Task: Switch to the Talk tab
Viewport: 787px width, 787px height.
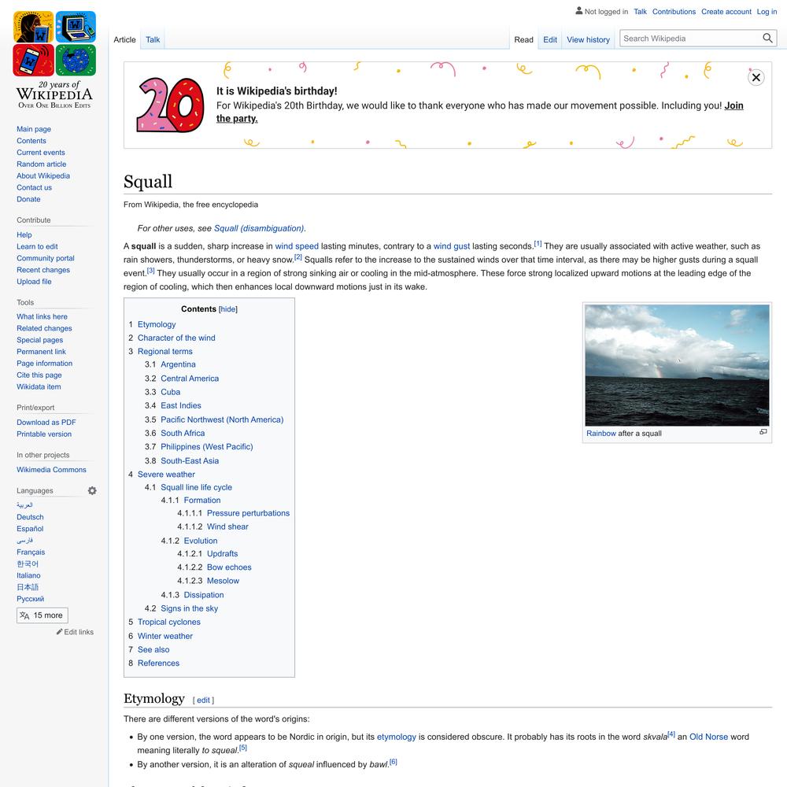Action: click(153, 39)
